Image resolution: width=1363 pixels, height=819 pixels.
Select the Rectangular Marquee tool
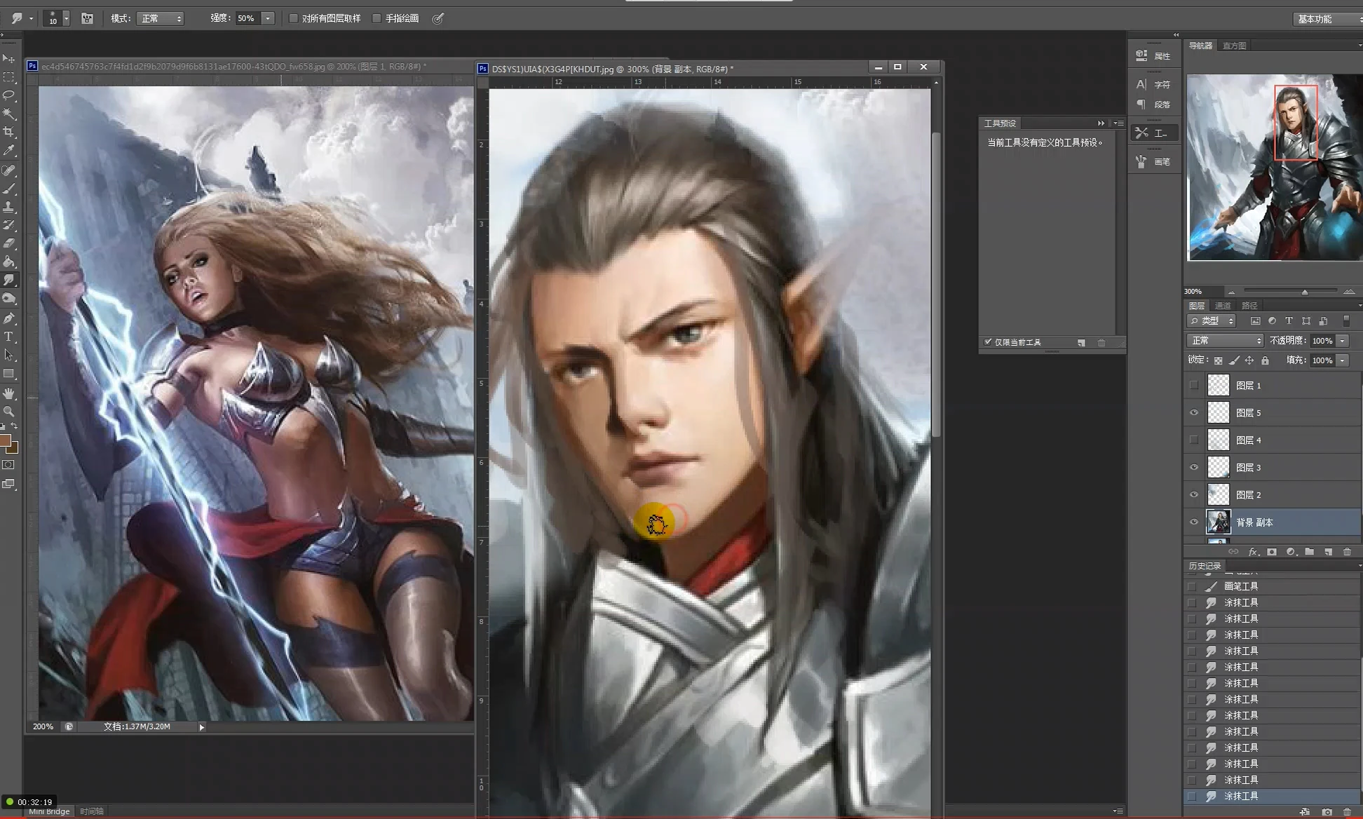9,77
